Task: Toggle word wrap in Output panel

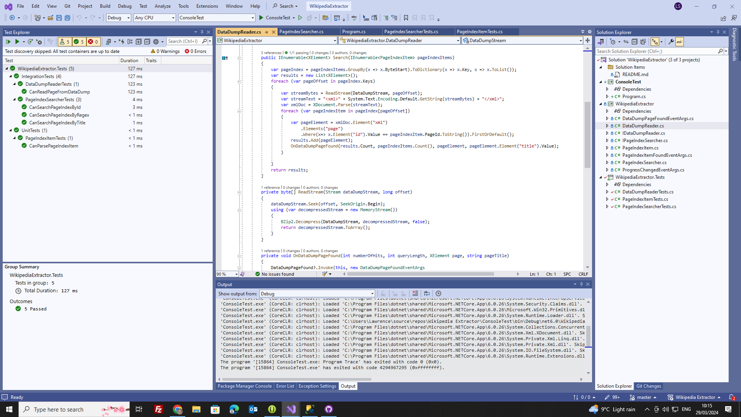Action: [427, 294]
